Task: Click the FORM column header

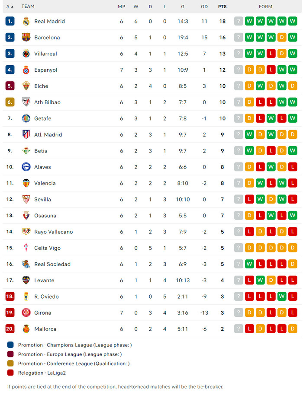Action: [x=265, y=6]
